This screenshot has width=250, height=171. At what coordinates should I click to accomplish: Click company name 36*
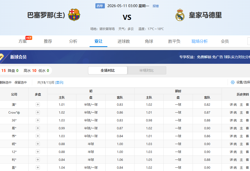click(x=14, y=120)
